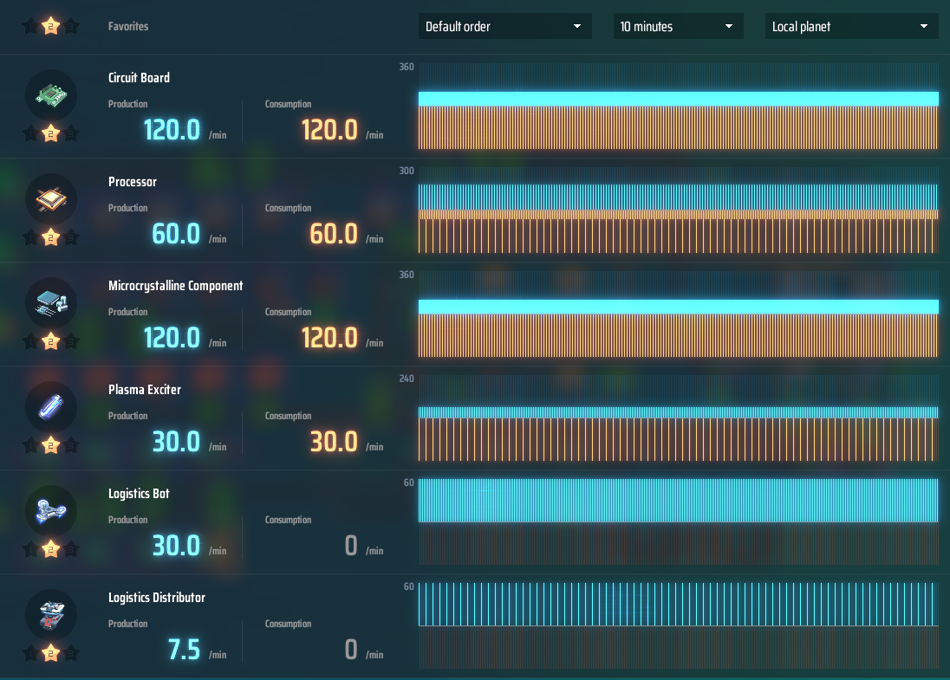Toggle the gold star 2 Favorites header filter

[x=51, y=26]
